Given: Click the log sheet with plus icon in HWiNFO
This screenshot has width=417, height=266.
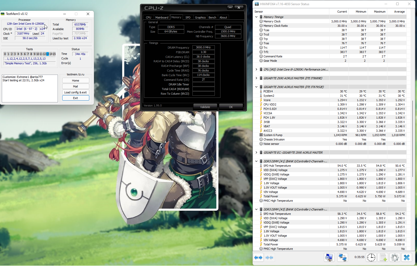Looking at the screenshot, I should (x=384, y=257).
